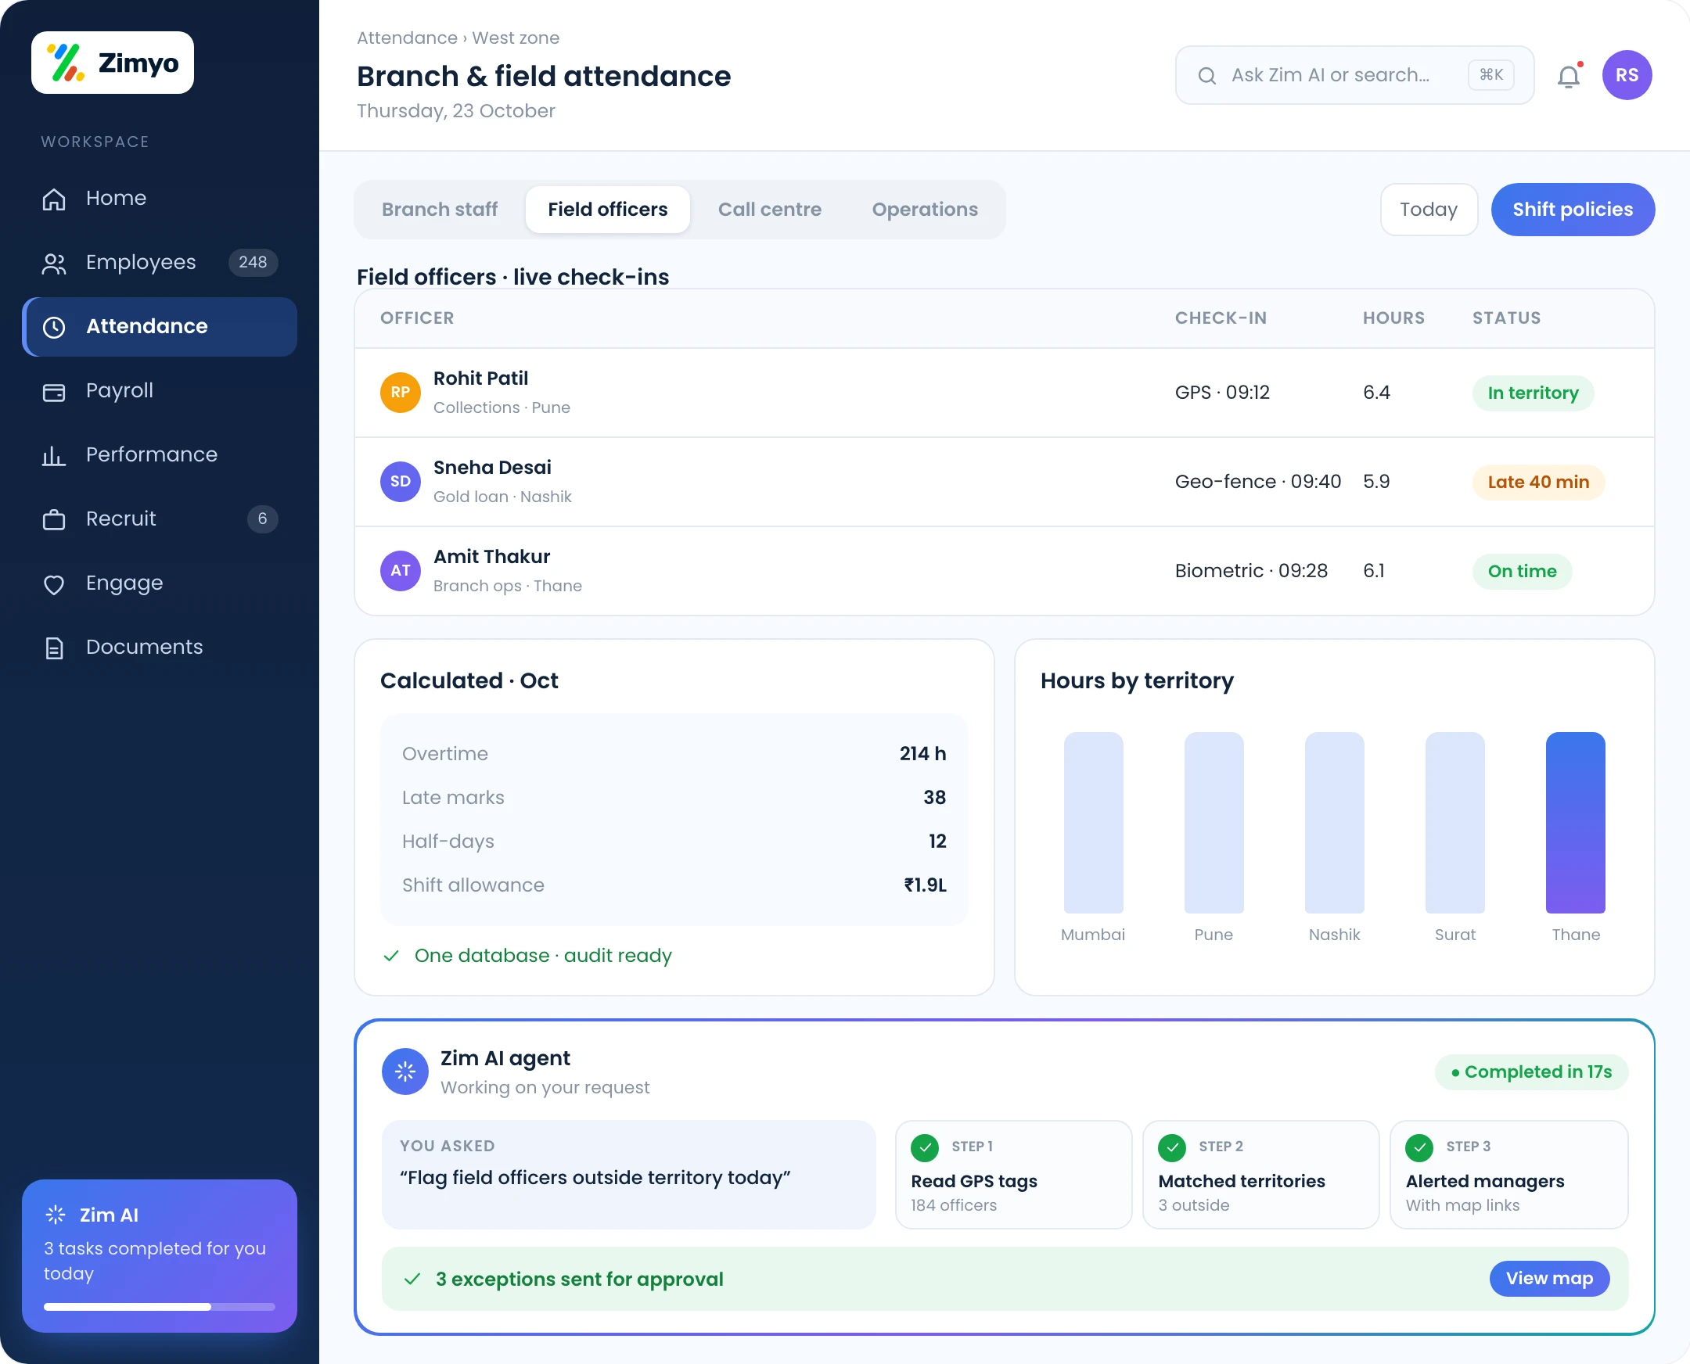This screenshot has width=1690, height=1364.
Task: Open the Today date selector
Action: click(1428, 210)
